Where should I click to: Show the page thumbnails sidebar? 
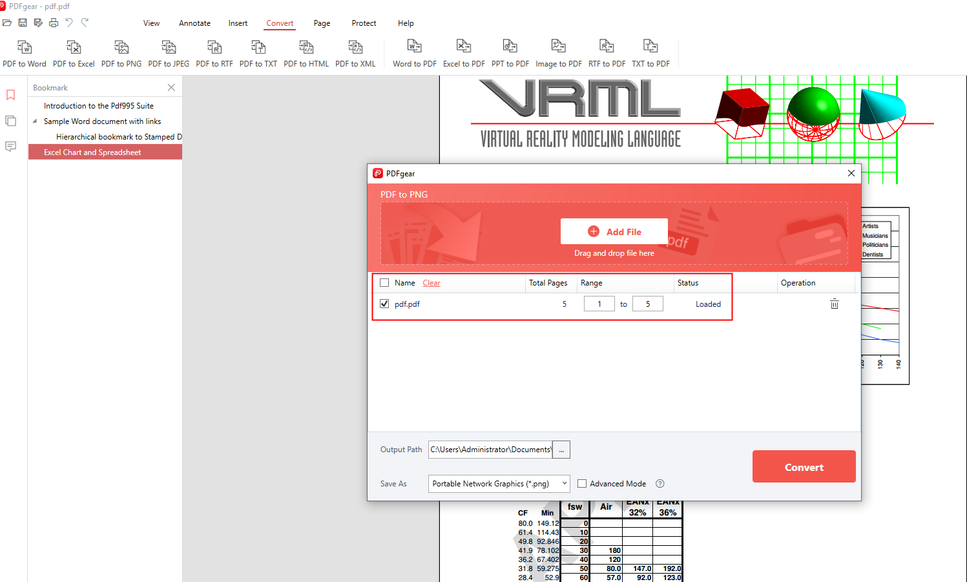tap(10, 121)
